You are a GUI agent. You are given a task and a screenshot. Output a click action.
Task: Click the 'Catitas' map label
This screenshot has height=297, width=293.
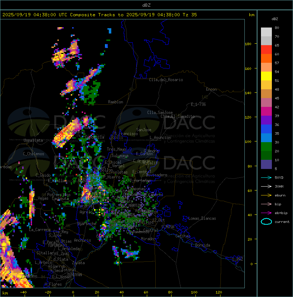tap(183, 236)
